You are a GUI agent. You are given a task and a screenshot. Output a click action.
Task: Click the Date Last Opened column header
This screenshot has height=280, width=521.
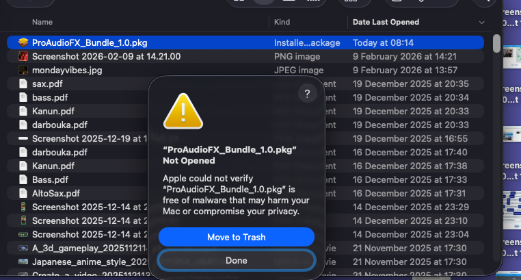[x=386, y=22]
